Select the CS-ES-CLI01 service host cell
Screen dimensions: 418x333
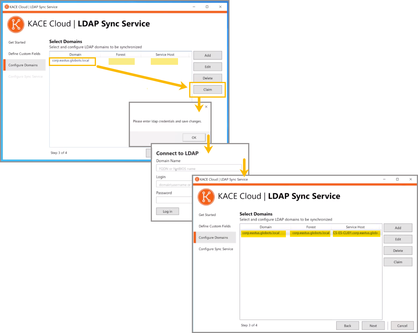[x=356, y=233]
